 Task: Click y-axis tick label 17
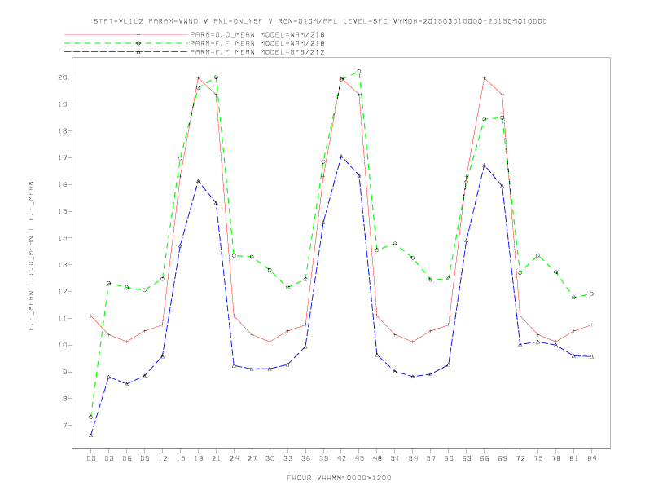click(x=63, y=157)
